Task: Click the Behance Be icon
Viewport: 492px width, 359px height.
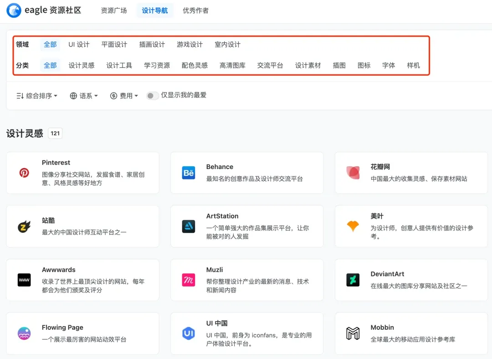Action: (x=189, y=173)
